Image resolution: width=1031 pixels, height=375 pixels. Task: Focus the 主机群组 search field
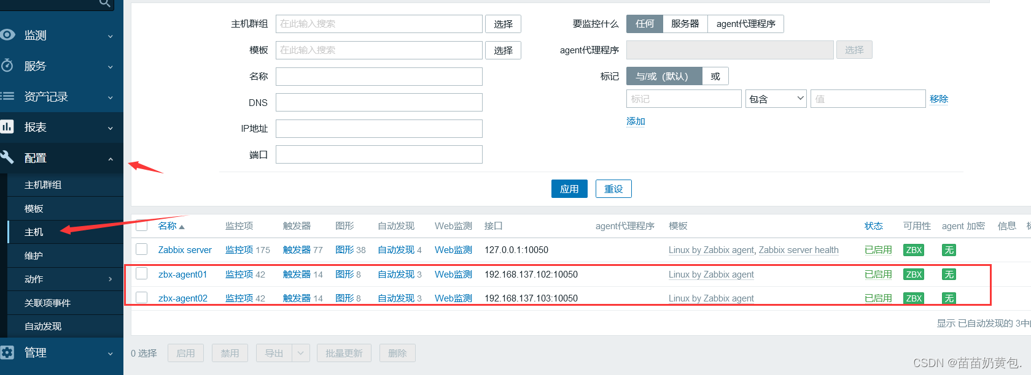(x=379, y=24)
